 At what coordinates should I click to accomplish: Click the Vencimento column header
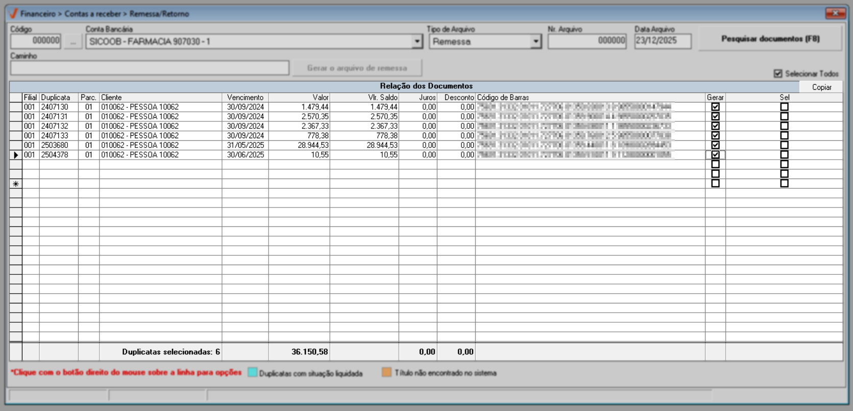(x=245, y=97)
